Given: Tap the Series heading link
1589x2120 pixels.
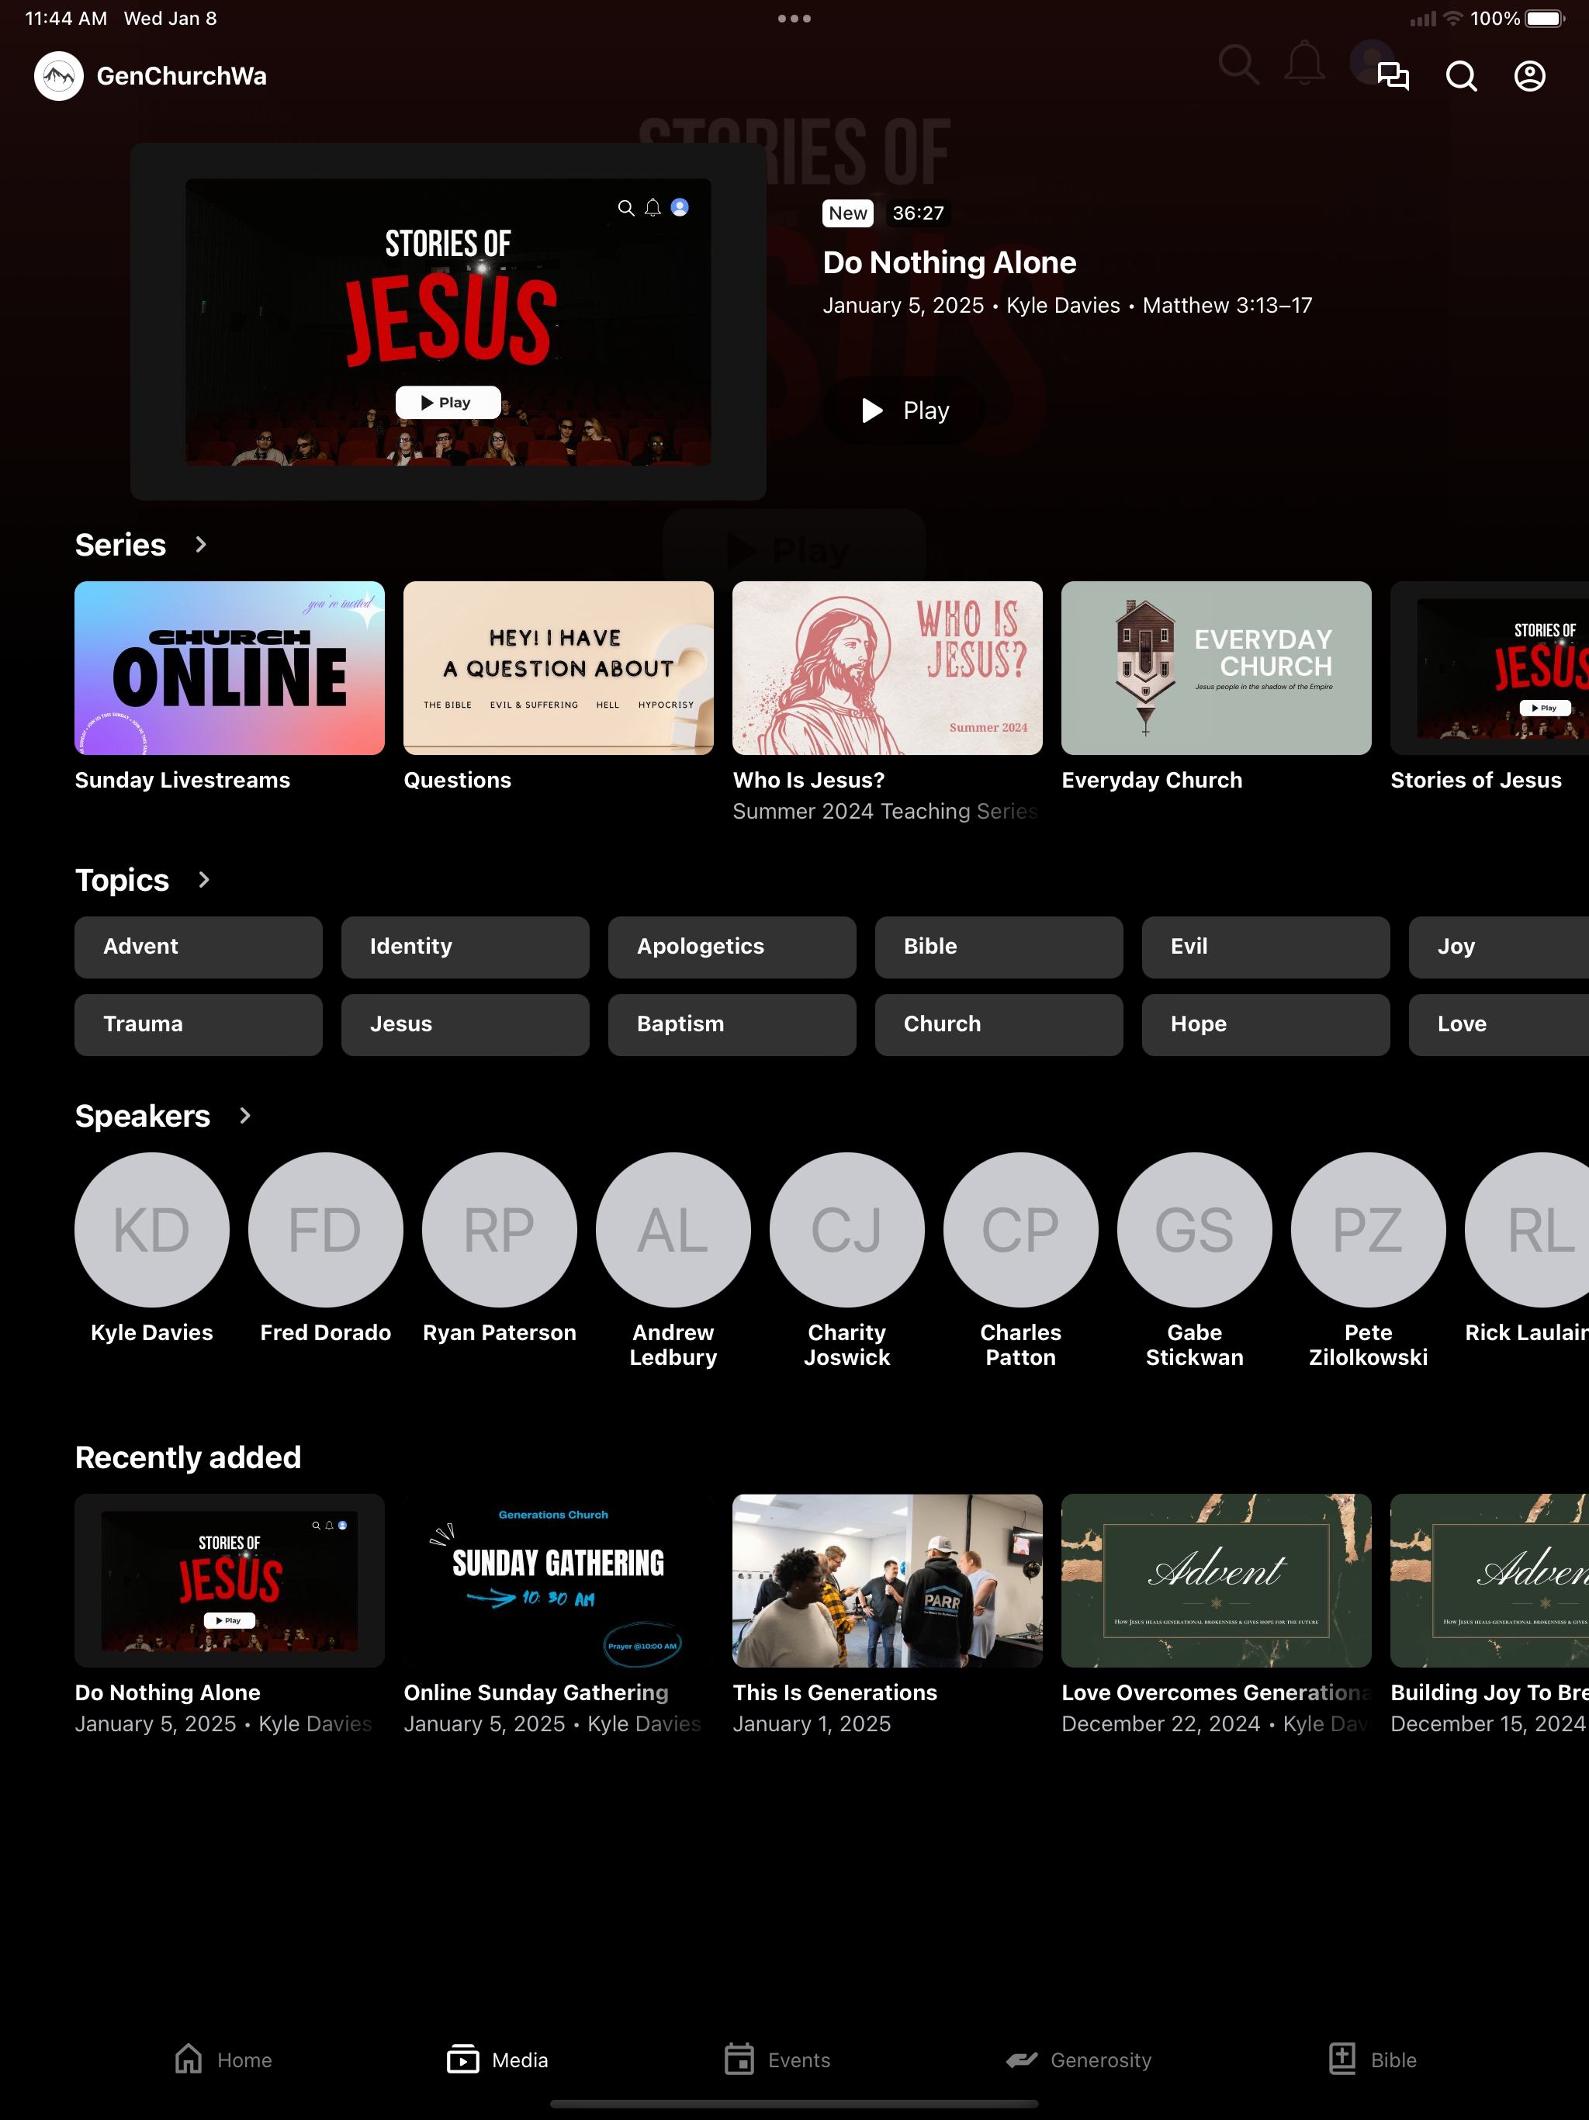Looking at the screenshot, I should pyautogui.click(x=121, y=545).
